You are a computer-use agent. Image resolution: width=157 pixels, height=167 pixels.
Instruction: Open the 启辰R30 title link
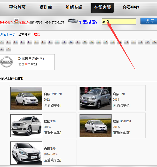[x=119, y=94]
